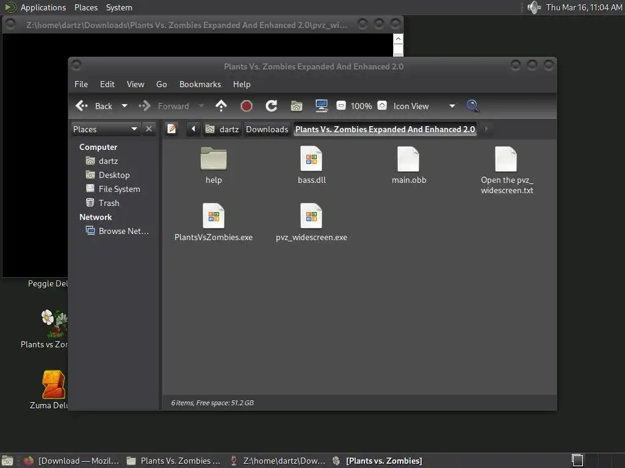Open the View menu
This screenshot has width=625, height=468.
[135, 84]
